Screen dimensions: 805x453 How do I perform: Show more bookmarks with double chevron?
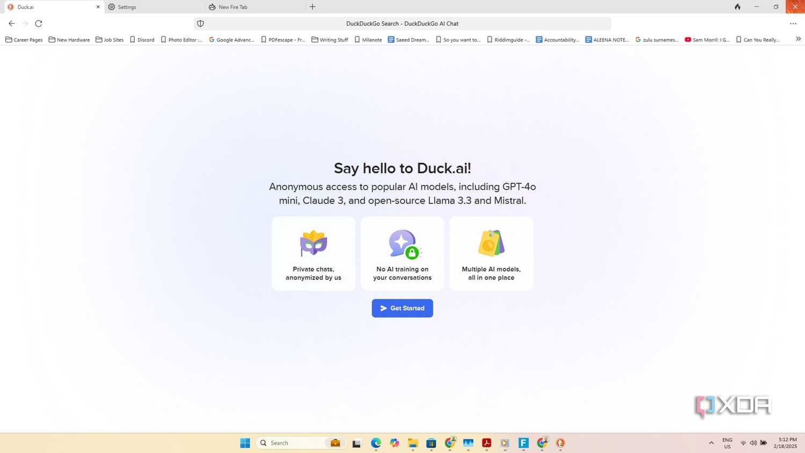tap(798, 39)
